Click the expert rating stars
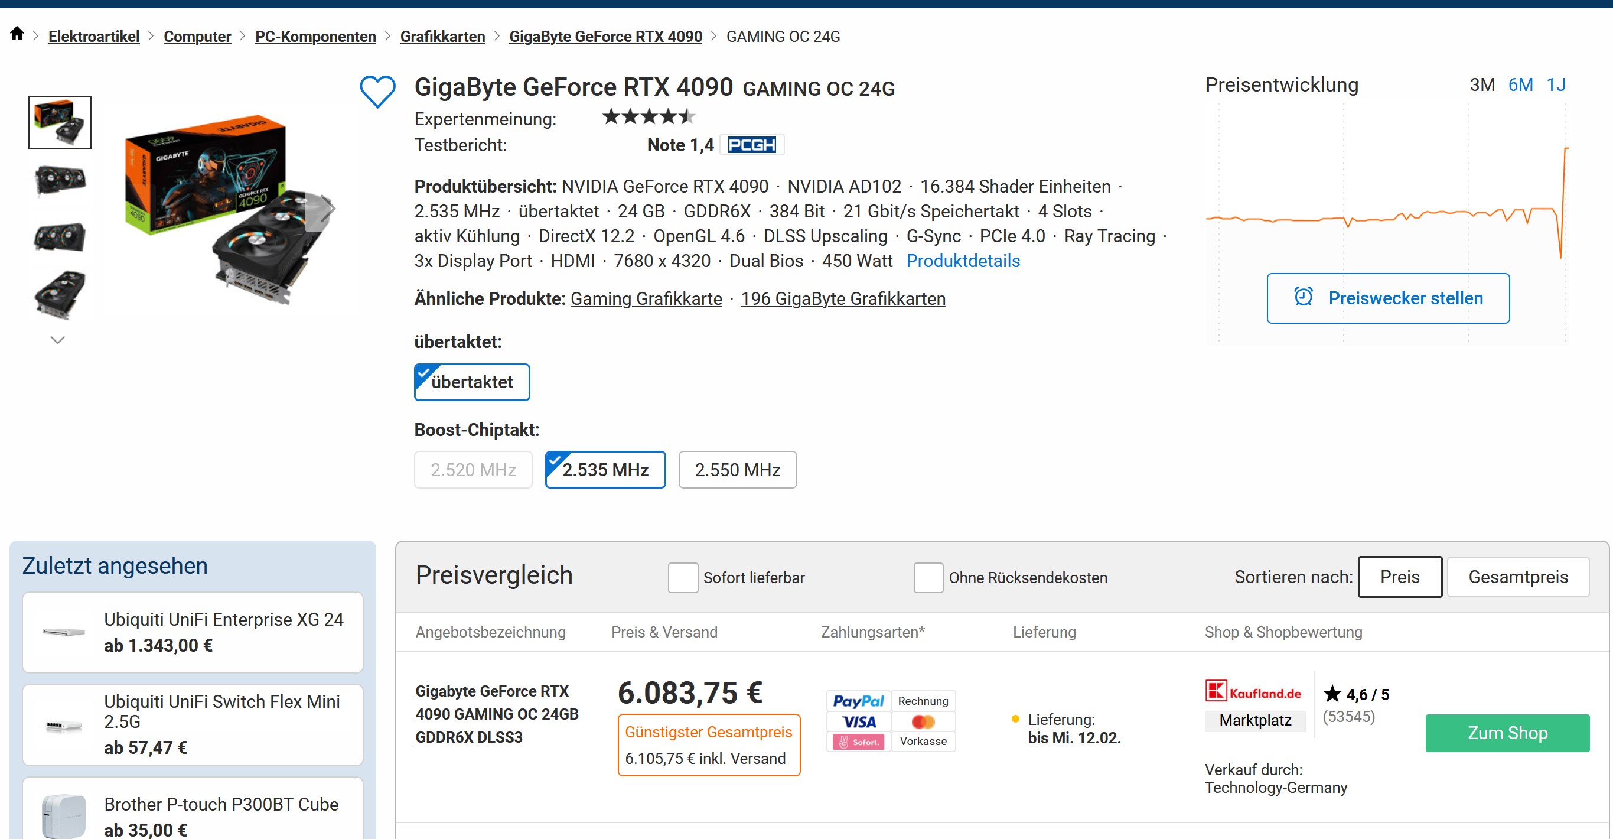This screenshot has height=839, width=1613. [649, 117]
